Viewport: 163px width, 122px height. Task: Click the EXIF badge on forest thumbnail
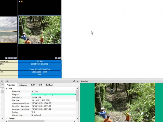[x=59, y=58]
